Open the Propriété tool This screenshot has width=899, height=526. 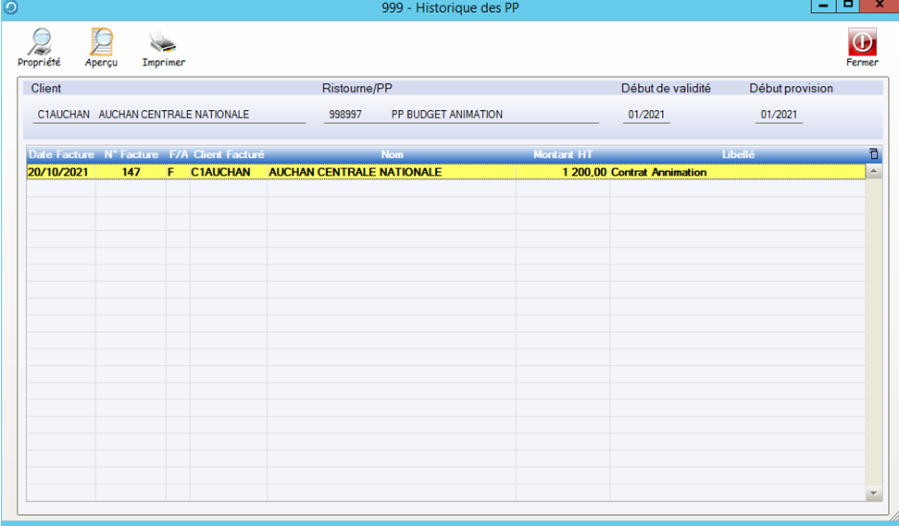point(39,47)
